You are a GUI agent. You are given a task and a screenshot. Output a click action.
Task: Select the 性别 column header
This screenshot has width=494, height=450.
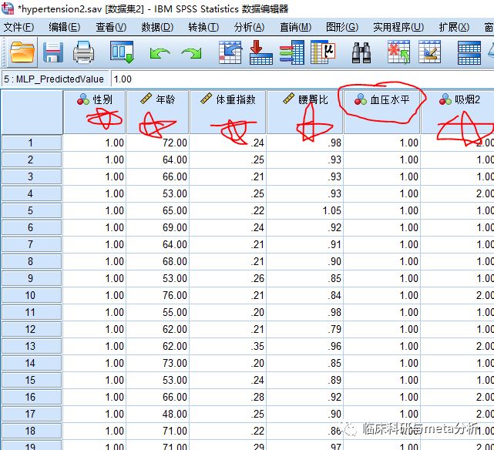coord(95,112)
